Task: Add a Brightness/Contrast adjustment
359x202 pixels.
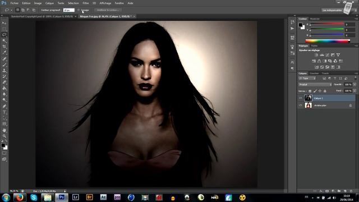Action: 316,55
